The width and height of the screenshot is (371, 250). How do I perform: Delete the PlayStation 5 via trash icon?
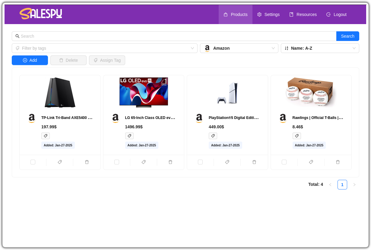point(254,162)
